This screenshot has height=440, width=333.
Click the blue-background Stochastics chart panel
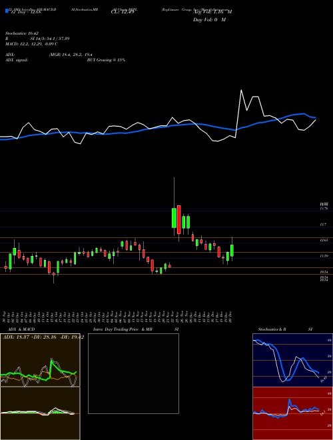[x=292, y=360]
